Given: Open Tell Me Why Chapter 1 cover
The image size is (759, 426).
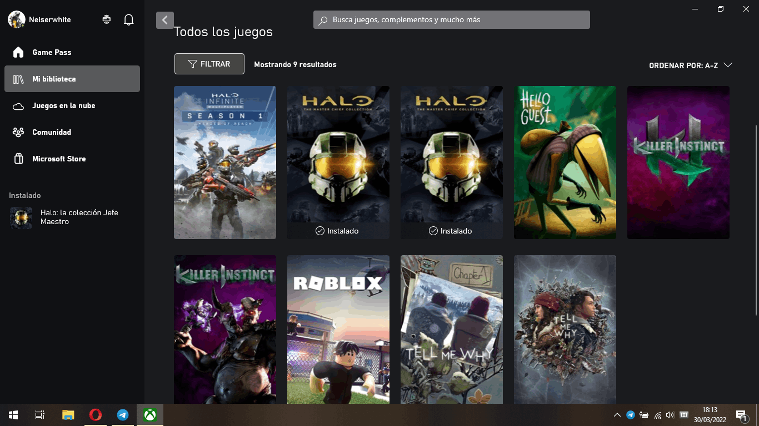Looking at the screenshot, I should 452,329.
